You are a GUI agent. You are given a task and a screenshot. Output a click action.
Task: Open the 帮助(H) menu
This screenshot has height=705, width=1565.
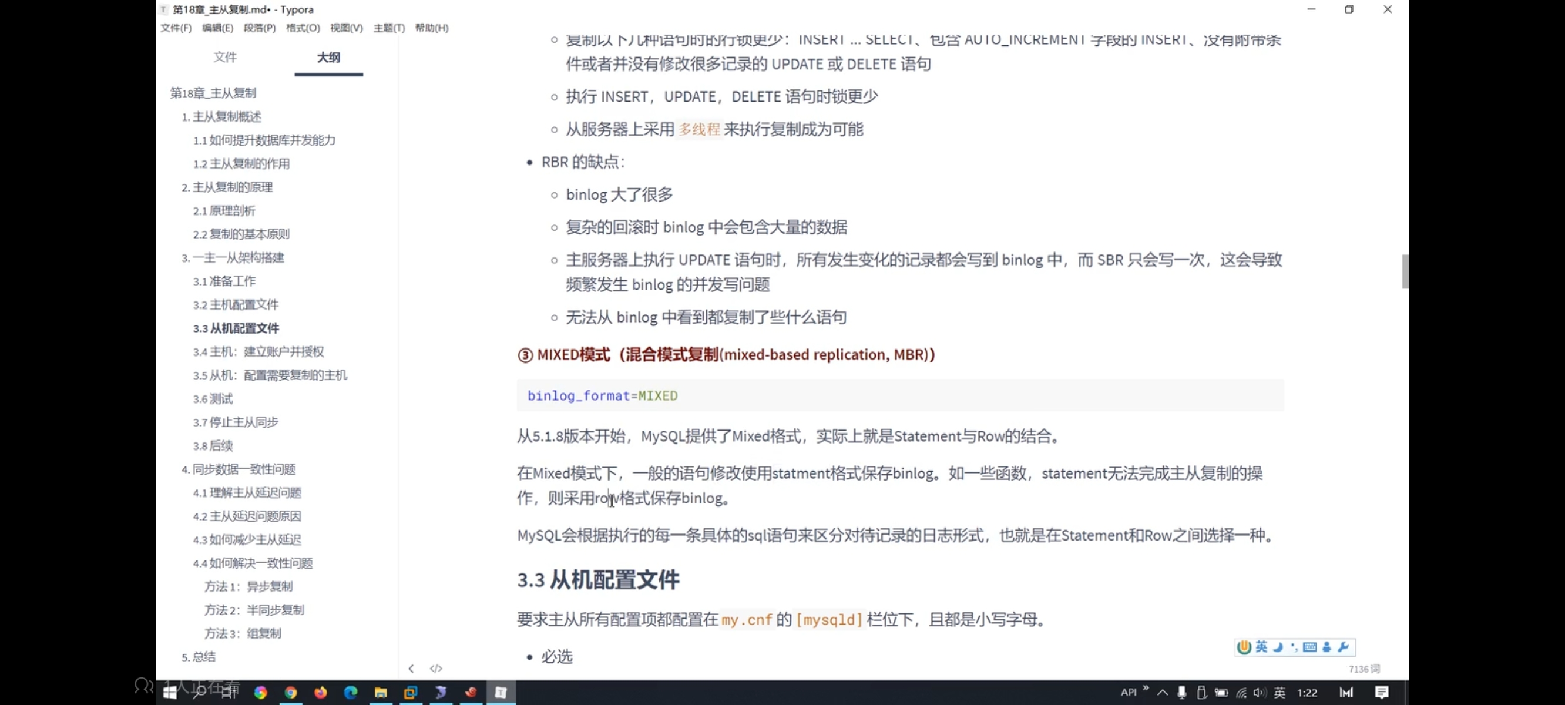tap(431, 28)
